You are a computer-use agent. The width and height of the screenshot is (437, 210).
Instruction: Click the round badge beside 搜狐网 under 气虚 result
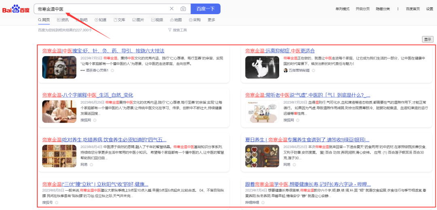click(x=298, y=120)
